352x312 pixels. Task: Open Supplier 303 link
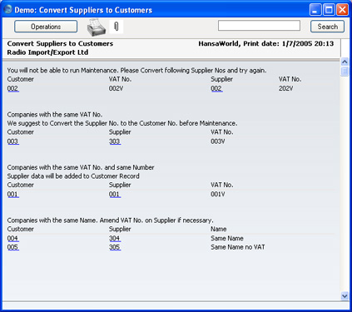click(x=115, y=141)
